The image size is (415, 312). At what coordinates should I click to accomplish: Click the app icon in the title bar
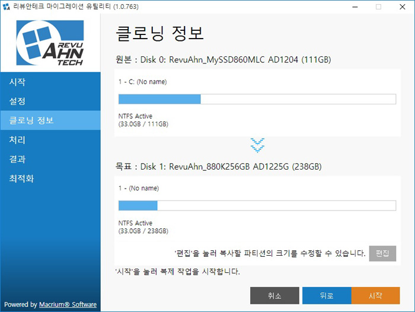(6, 7)
